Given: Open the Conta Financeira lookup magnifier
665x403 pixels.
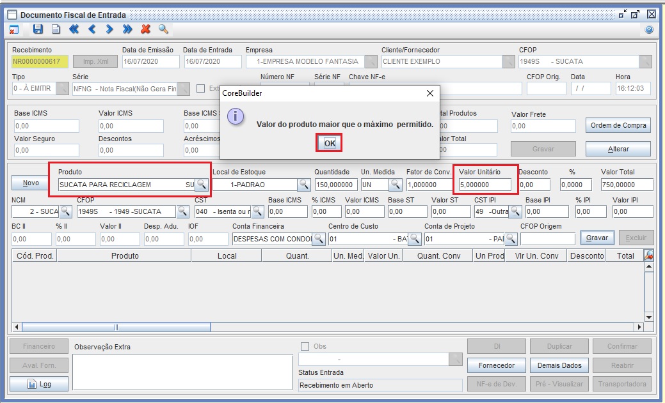Looking at the screenshot, I should pos(319,239).
